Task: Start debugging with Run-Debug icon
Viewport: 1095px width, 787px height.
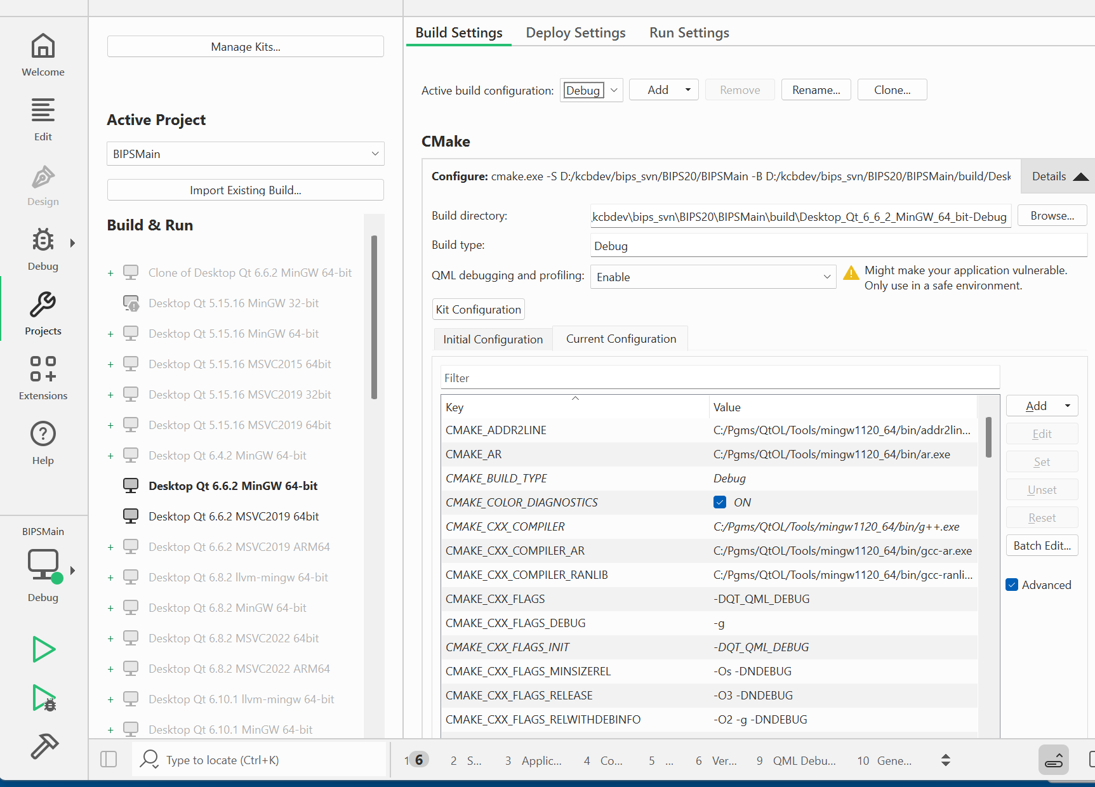Action: click(44, 698)
